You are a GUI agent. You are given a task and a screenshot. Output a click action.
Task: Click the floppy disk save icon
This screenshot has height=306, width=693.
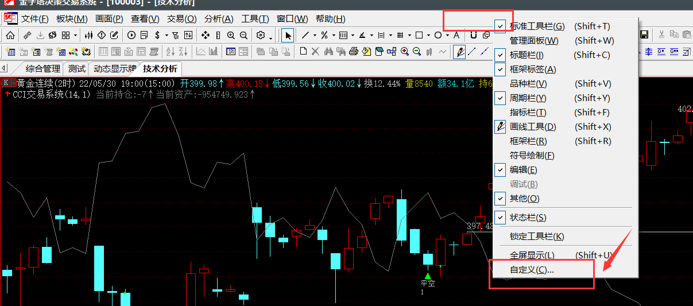pos(644,35)
